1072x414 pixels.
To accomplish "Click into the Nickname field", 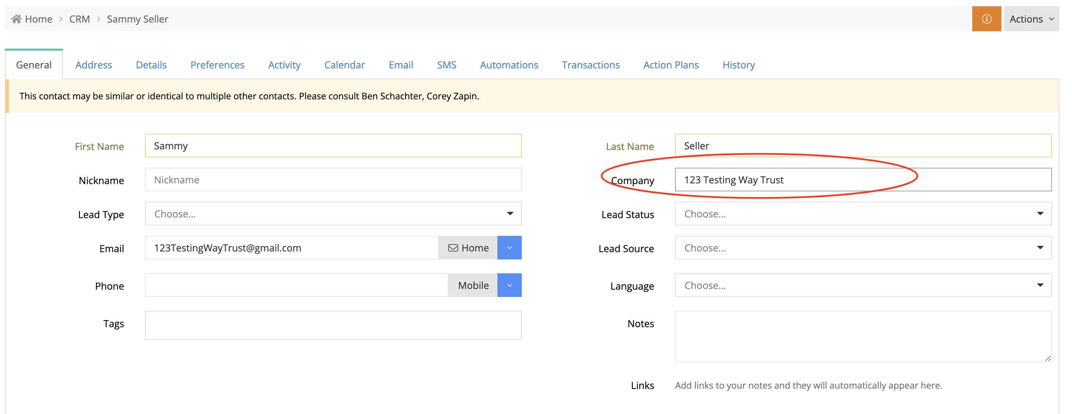I will pos(333,180).
